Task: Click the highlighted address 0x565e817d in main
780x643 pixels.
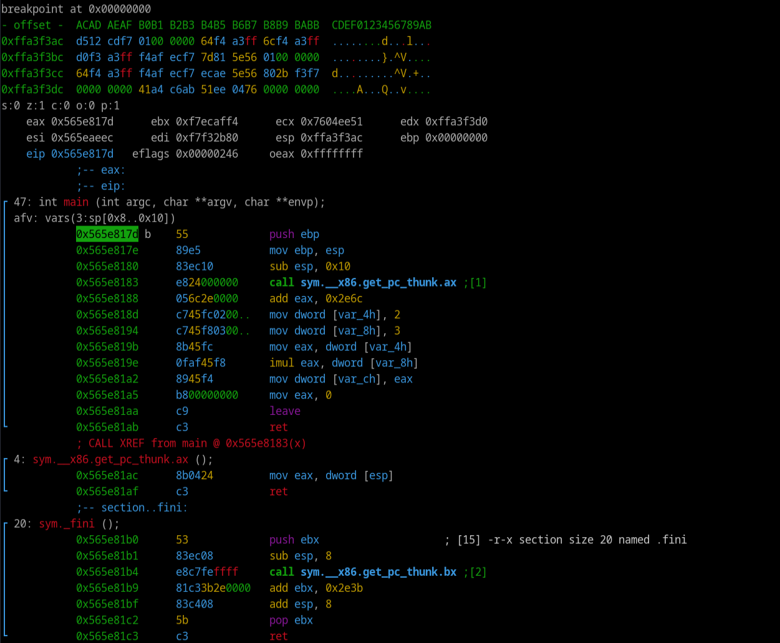Action: point(107,234)
